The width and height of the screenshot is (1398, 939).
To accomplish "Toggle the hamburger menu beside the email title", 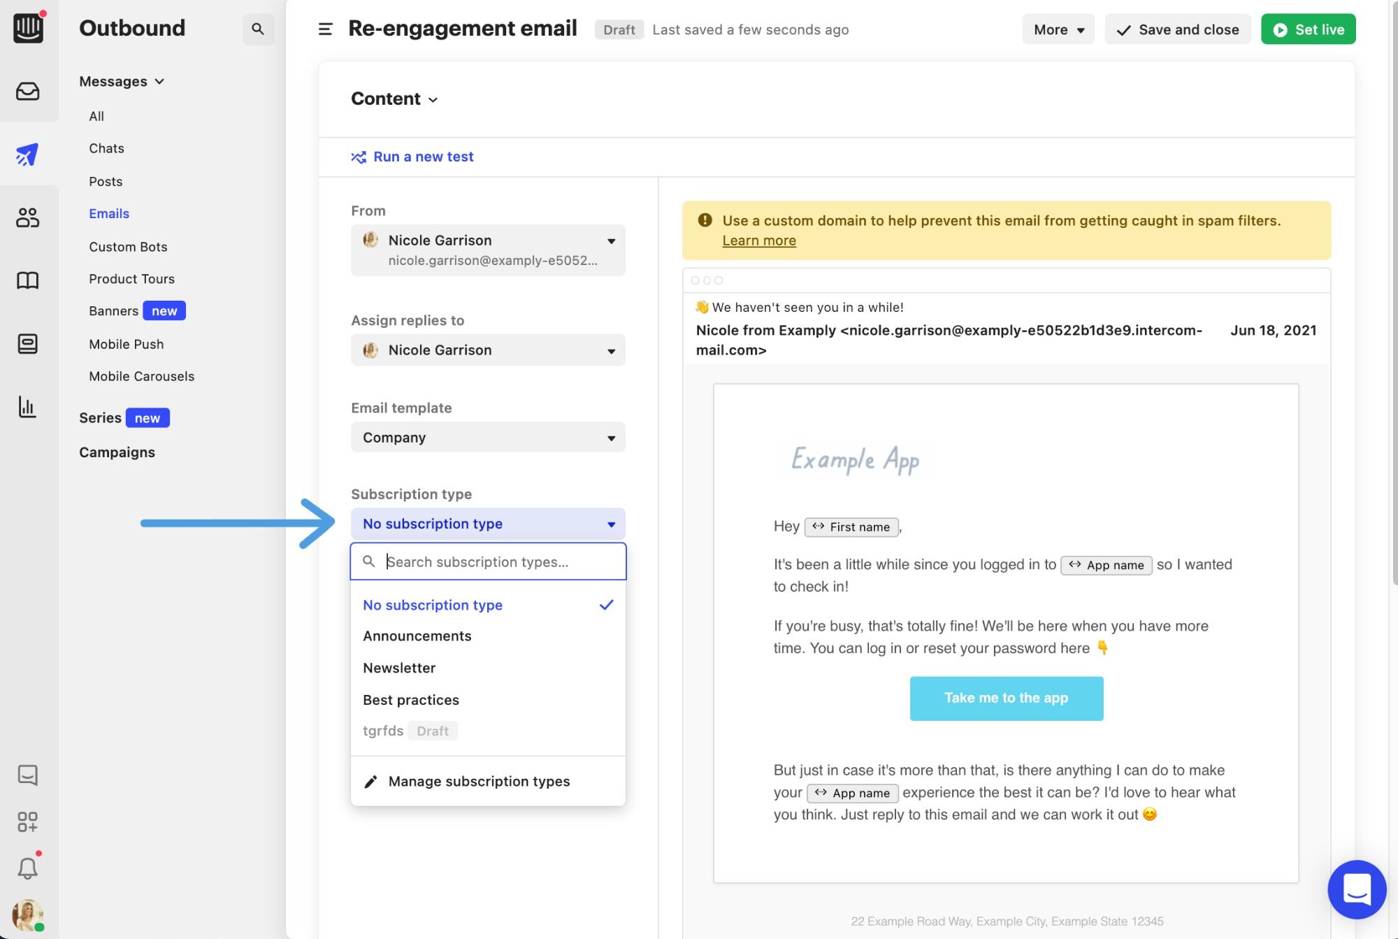I will pyautogui.click(x=325, y=29).
